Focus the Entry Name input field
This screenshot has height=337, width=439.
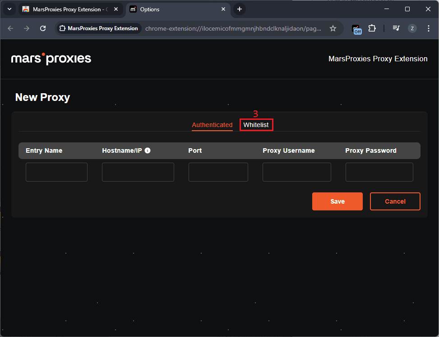(x=56, y=172)
